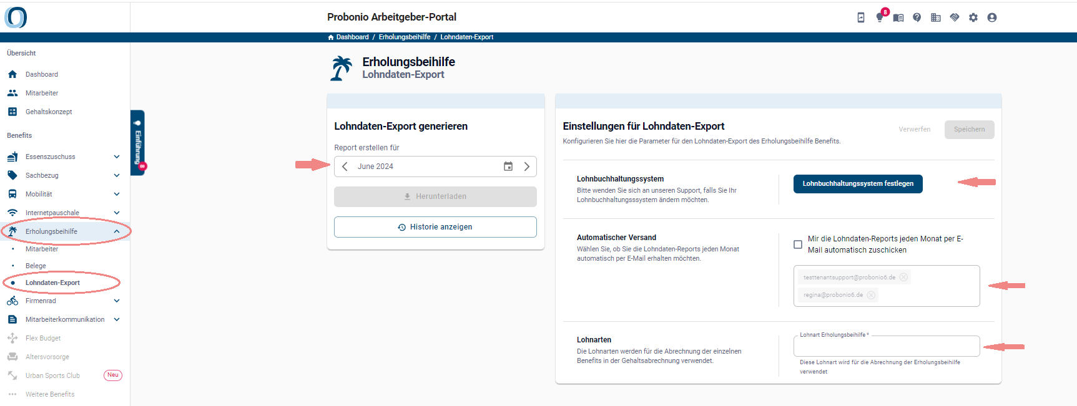This screenshot has width=1077, height=406.
Task: Click Historie anzeigen button
Action: (x=435, y=227)
